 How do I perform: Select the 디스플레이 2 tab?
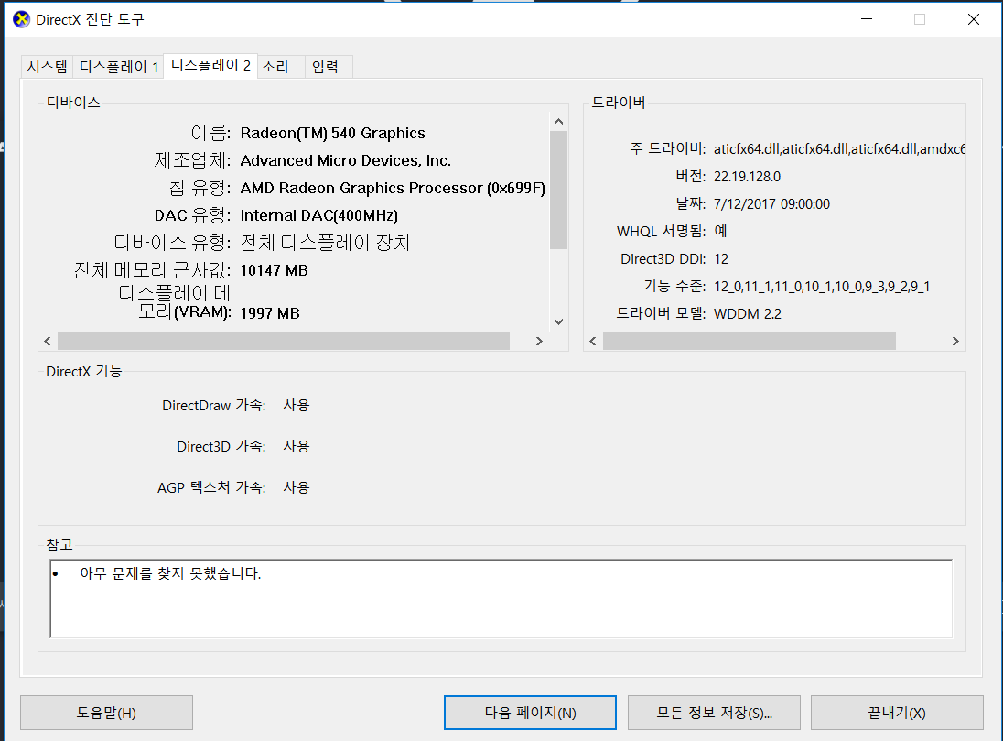click(210, 65)
